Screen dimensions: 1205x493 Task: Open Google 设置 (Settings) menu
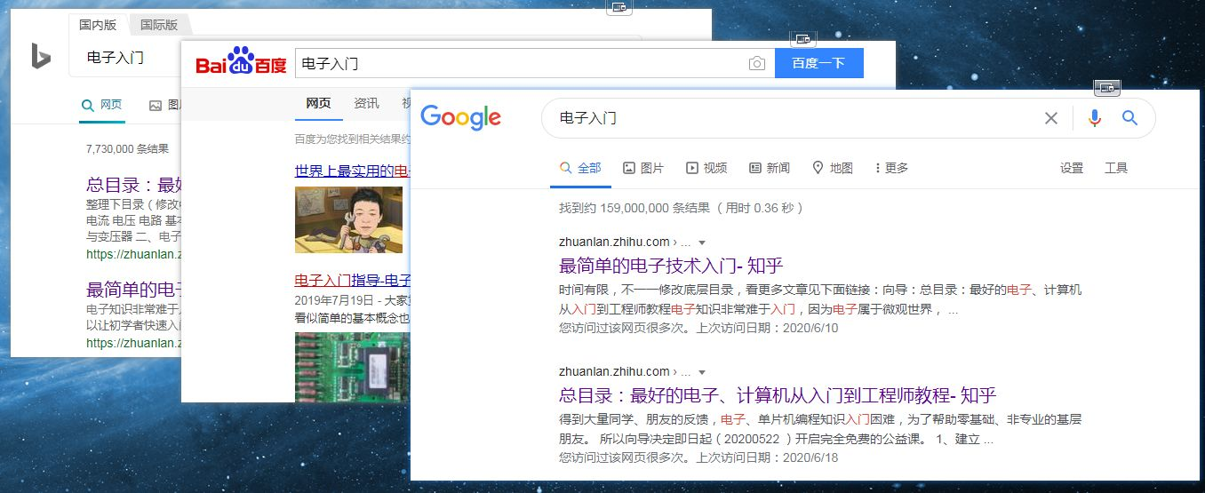tap(1072, 168)
